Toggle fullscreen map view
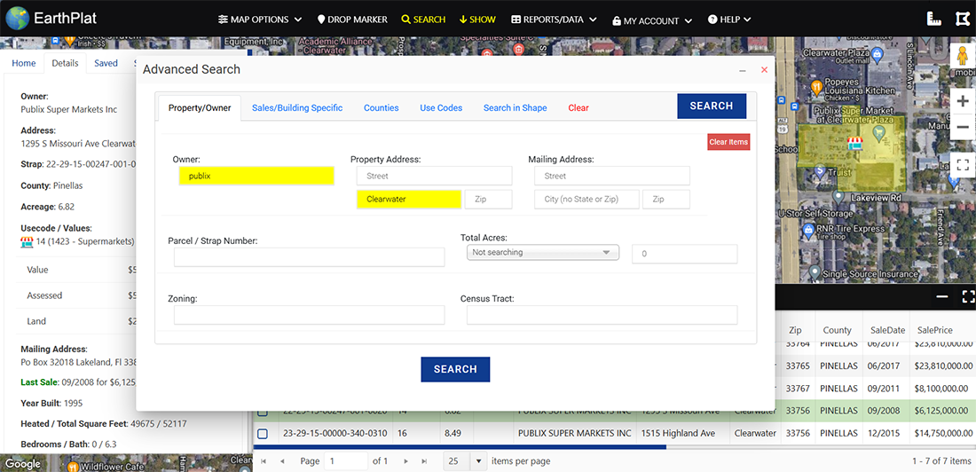Viewport: 976px width, 472px height. tap(962, 164)
